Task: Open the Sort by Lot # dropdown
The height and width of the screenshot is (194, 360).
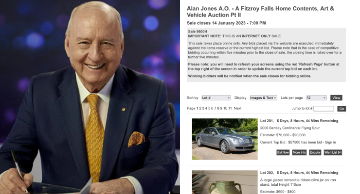Action: tap(216, 97)
